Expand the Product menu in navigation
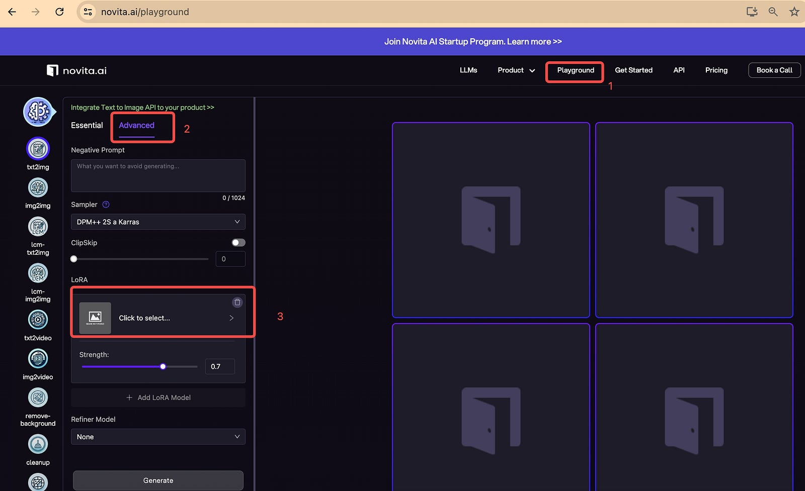805x491 pixels. [x=516, y=70]
